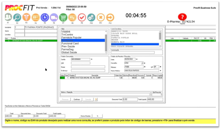Select TrnCentre in the PBM list
The height and width of the screenshot is (129, 221).
[x=67, y=35]
